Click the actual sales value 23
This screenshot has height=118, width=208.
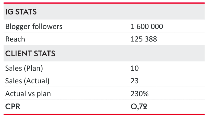pyautogui.click(x=135, y=81)
